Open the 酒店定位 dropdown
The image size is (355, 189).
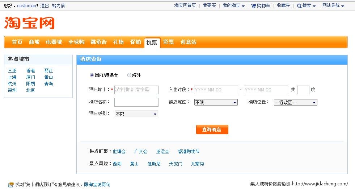pyautogui.click(x=216, y=102)
